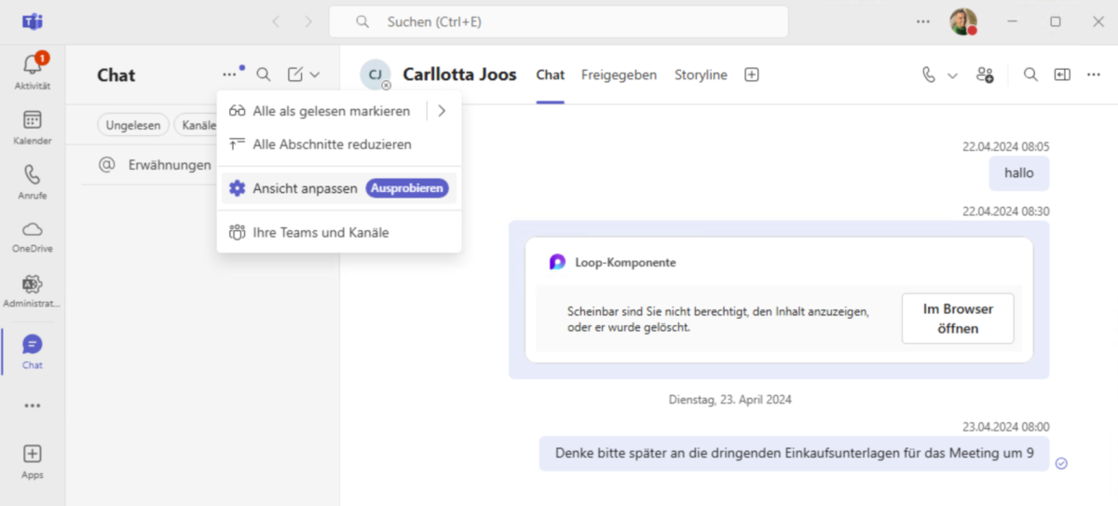The height and width of the screenshot is (506, 1118).
Task: Click the Ausprobieren badge
Action: pyautogui.click(x=407, y=188)
